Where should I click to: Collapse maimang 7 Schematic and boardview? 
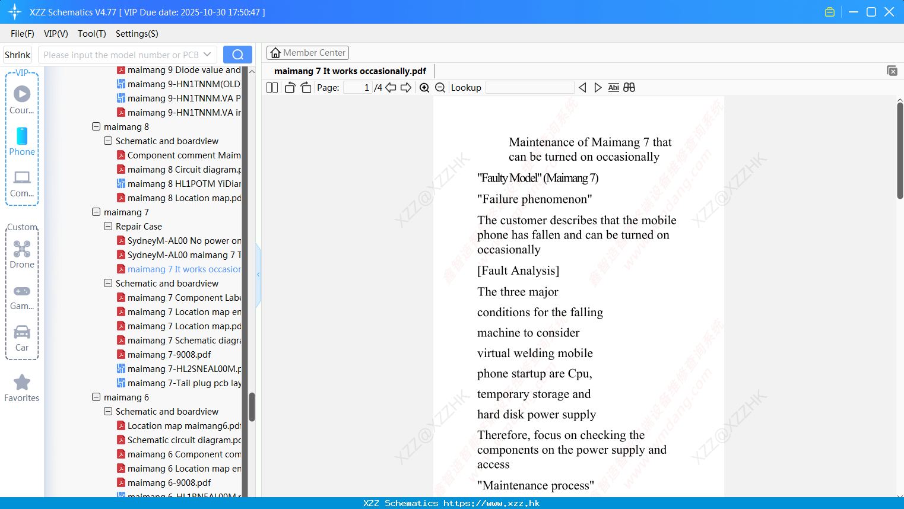pos(108,283)
